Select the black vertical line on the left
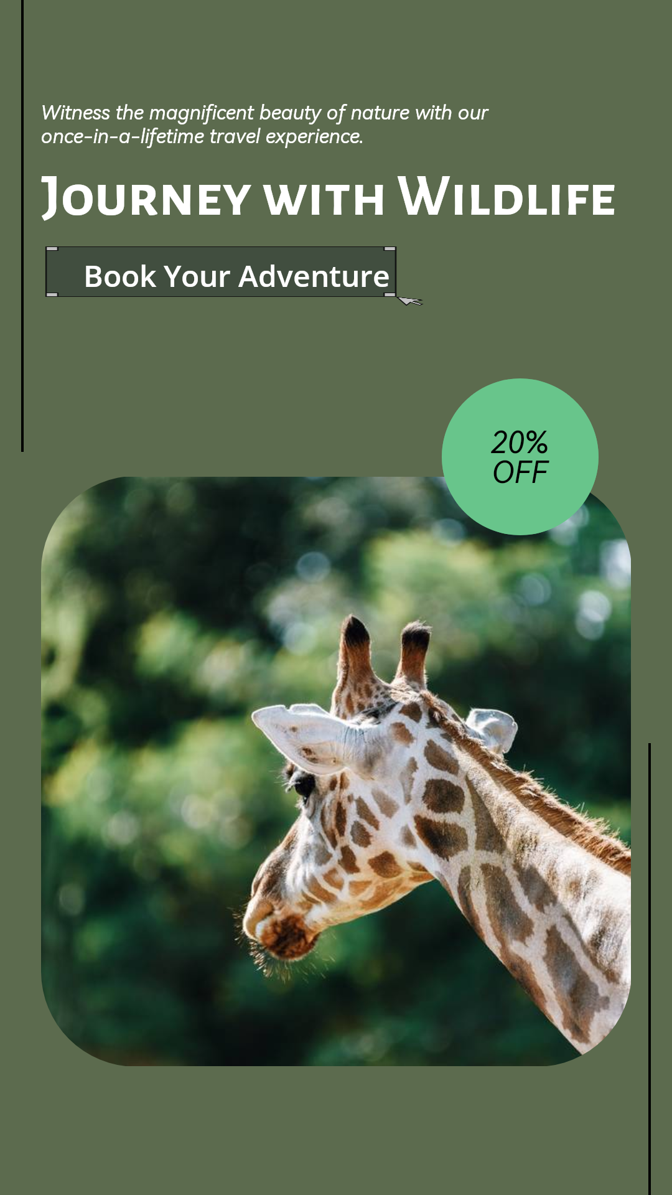The width and height of the screenshot is (672, 1195). point(22,225)
